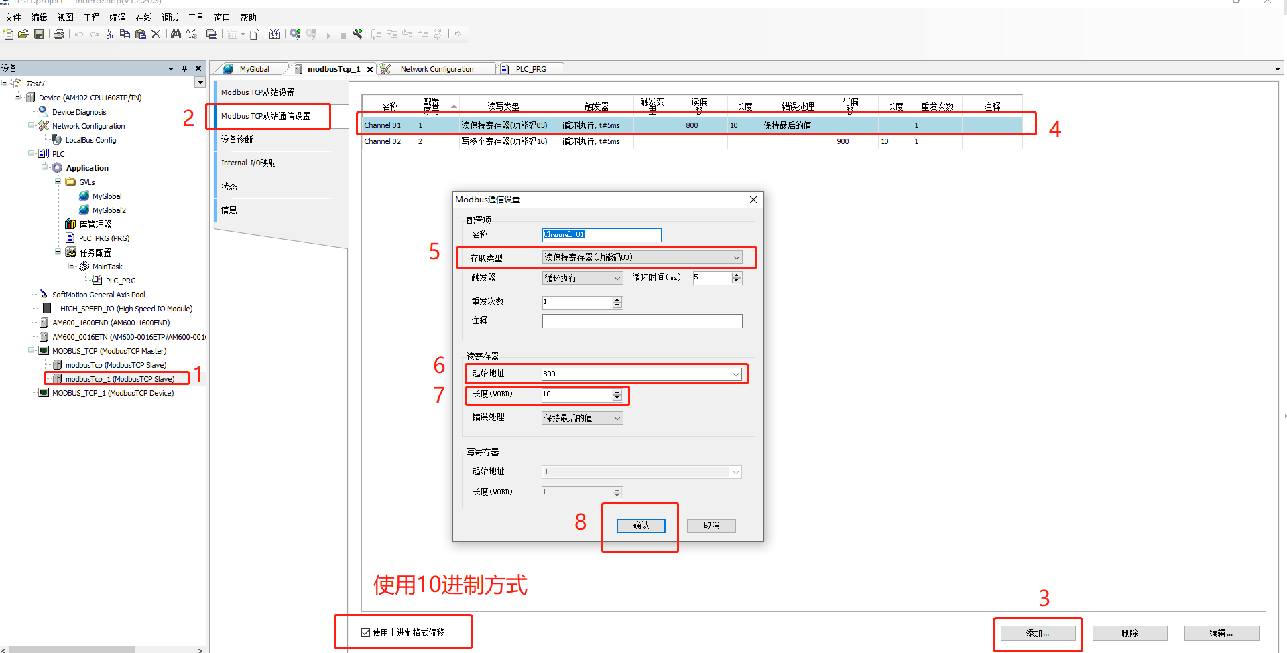Open the 编译 menu
1287x653 pixels.
[x=117, y=17]
